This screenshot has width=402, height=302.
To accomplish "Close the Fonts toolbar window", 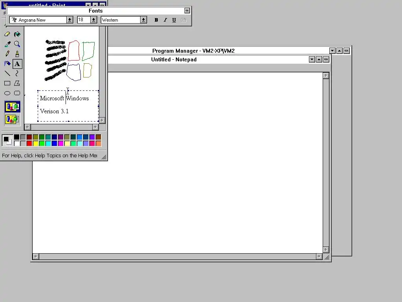I will pyautogui.click(x=187, y=11).
